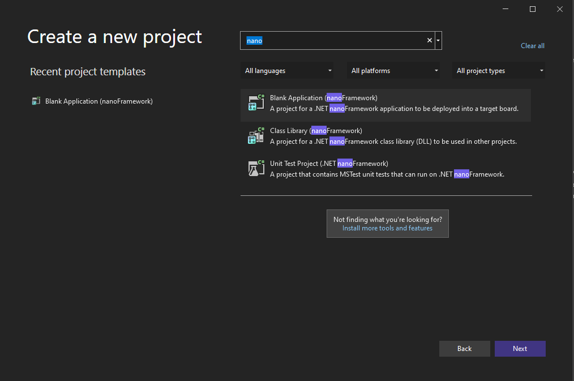Click inside the template search field
The image size is (574, 381).
click(340, 40)
